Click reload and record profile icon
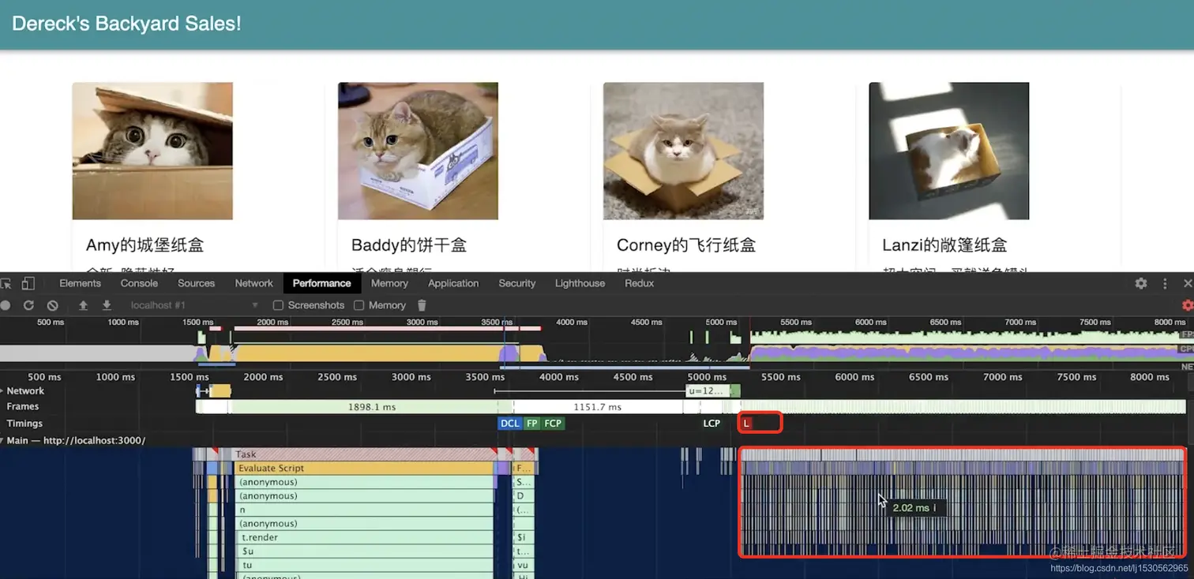This screenshot has height=579, width=1194. coord(28,305)
